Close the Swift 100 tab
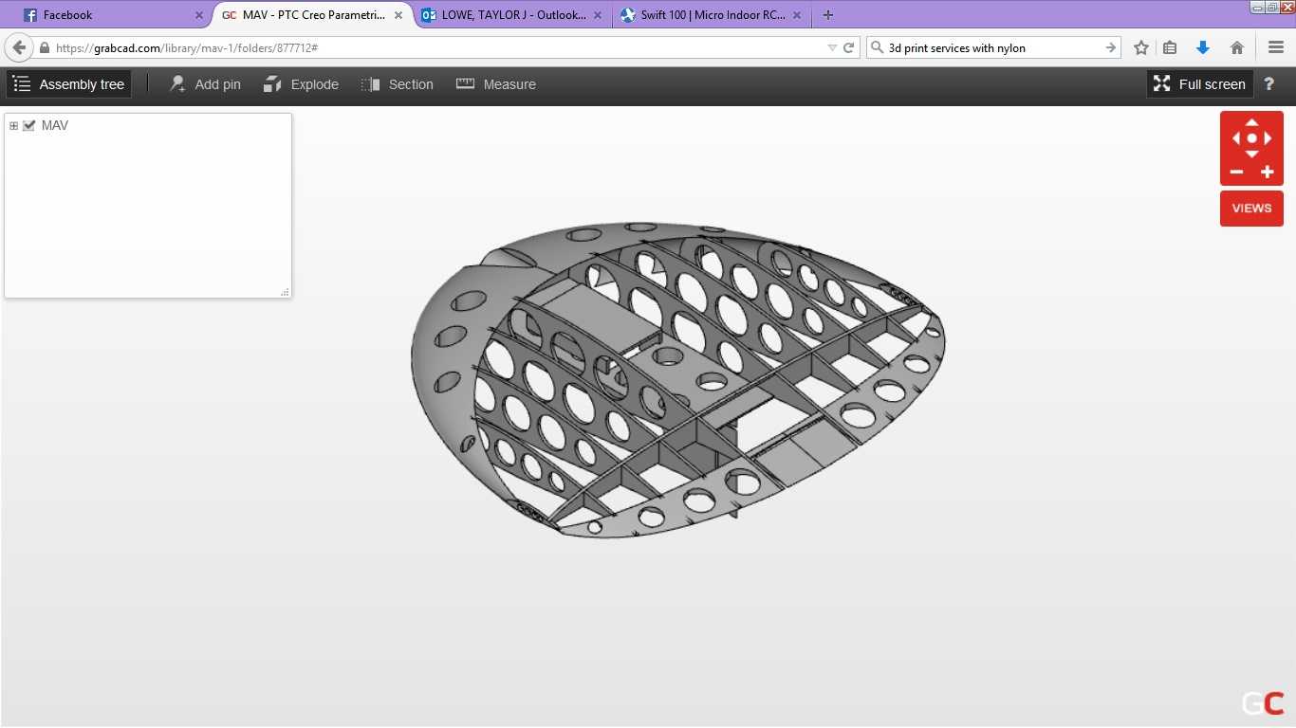1296x728 pixels. 797,15
